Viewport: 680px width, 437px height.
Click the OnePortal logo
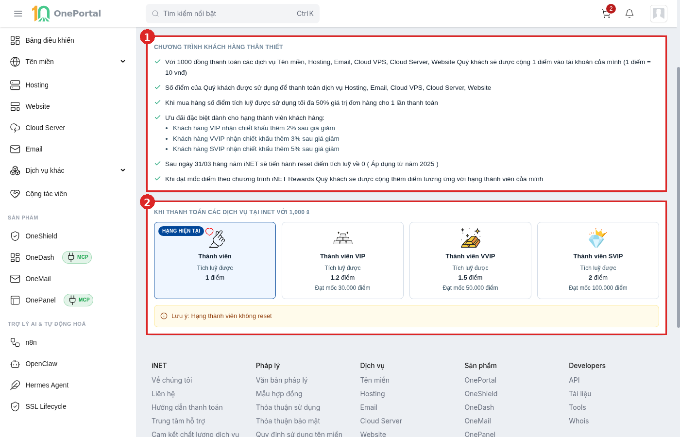click(x=67, y=14)
